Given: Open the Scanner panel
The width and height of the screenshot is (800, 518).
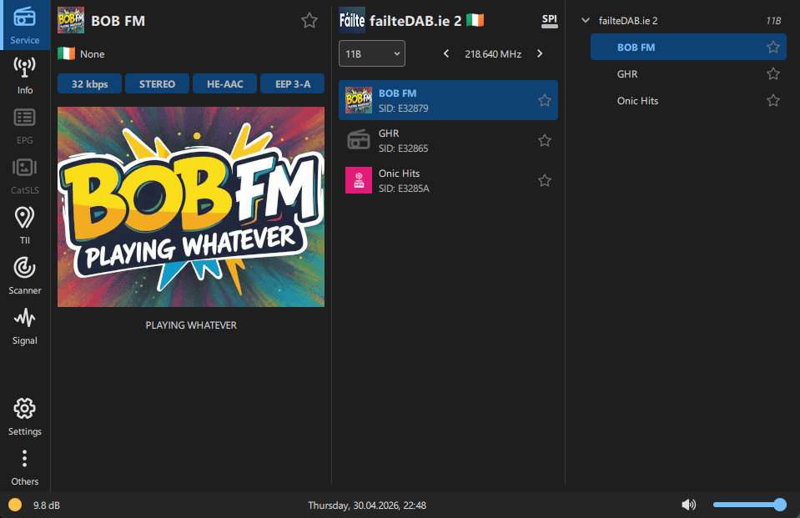Looking at the screenshot, I should (24, 275).
